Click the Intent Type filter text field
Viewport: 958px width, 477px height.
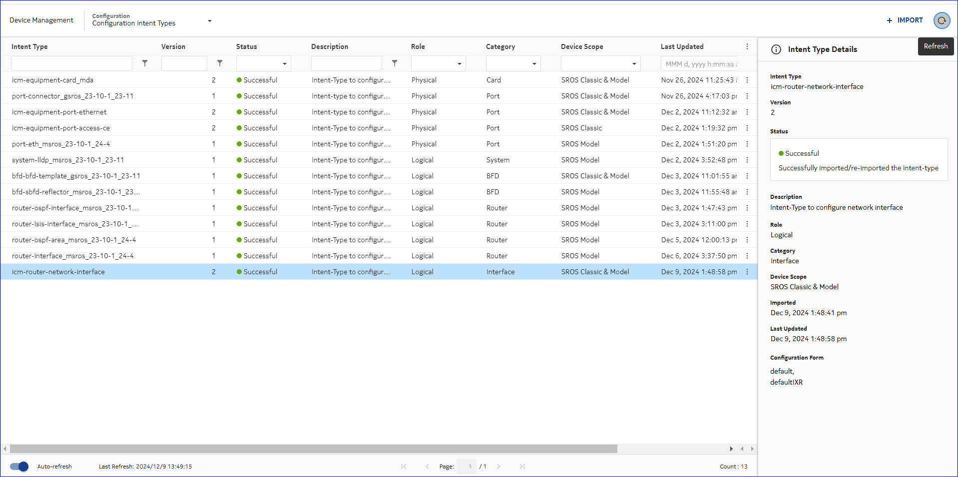72,63
